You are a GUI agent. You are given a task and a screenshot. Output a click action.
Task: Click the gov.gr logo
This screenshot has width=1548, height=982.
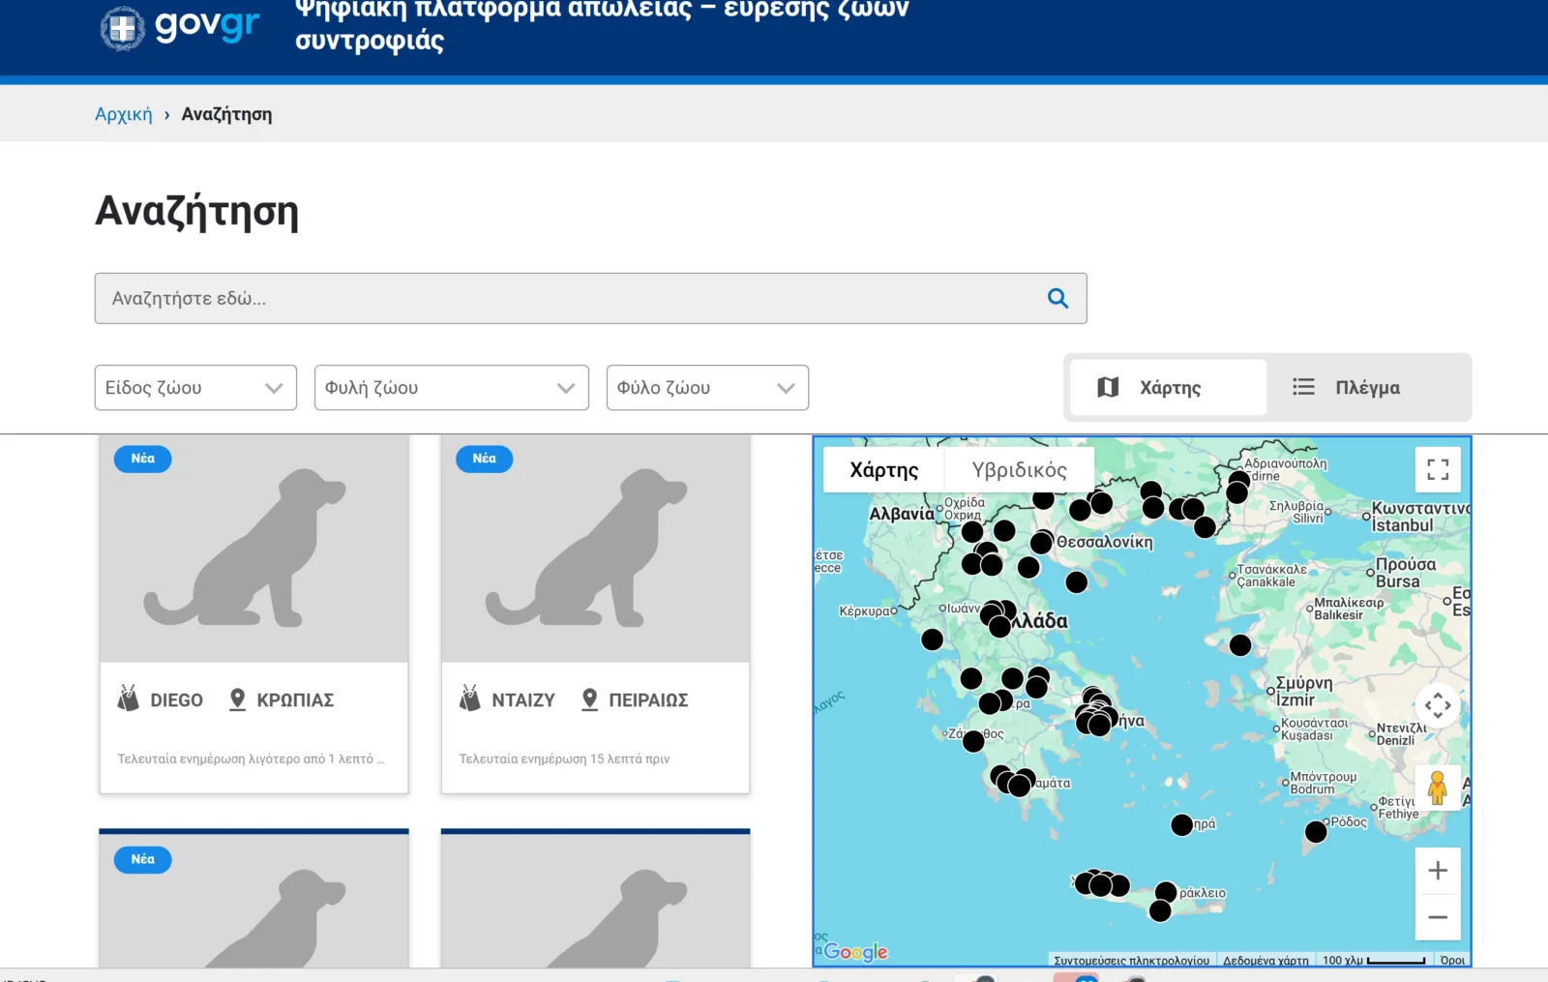coord(181,26)
